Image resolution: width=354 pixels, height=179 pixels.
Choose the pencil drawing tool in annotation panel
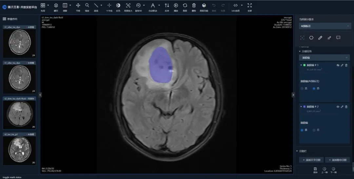pyautogui.click(x=320, y=38)
